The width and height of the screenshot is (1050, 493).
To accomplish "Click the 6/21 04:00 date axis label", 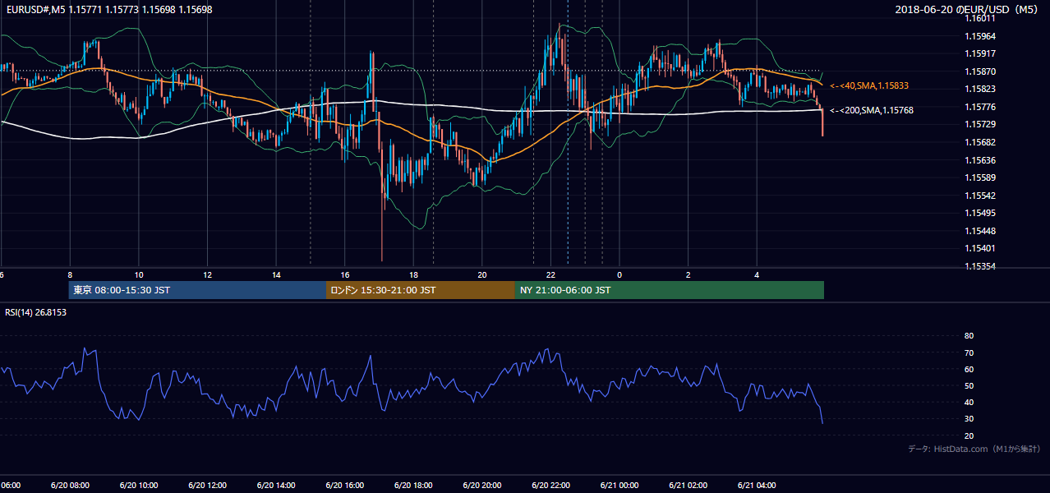I will click(756, 486).
